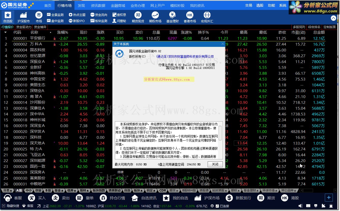Click 定制版面 button

(329, 27)
